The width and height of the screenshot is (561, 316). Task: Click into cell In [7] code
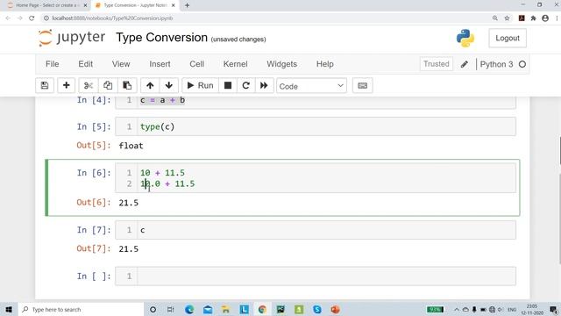point(326,230)
